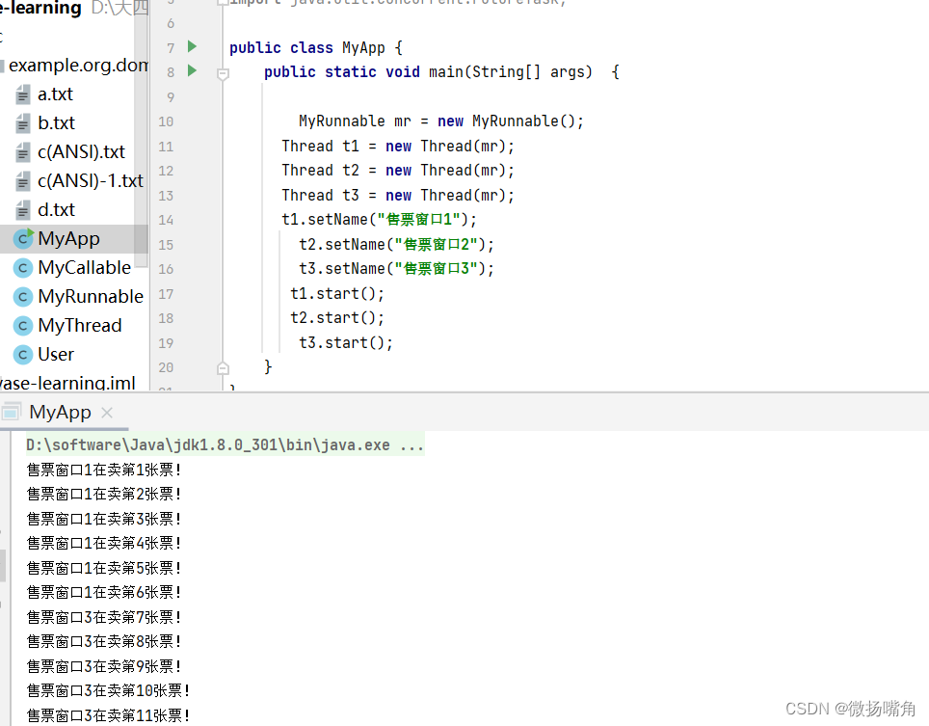
Task: Click fold end marker at line 20
Action: tap(224, 368)
